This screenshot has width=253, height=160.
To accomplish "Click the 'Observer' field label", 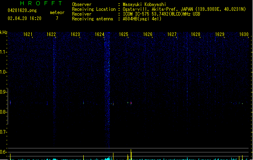I will point(82,4).
